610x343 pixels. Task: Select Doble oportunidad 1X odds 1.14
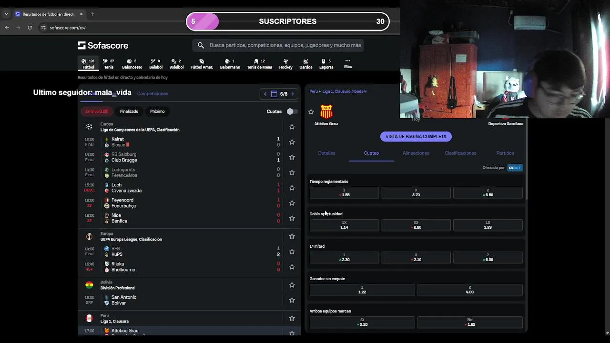click(344, 225)
